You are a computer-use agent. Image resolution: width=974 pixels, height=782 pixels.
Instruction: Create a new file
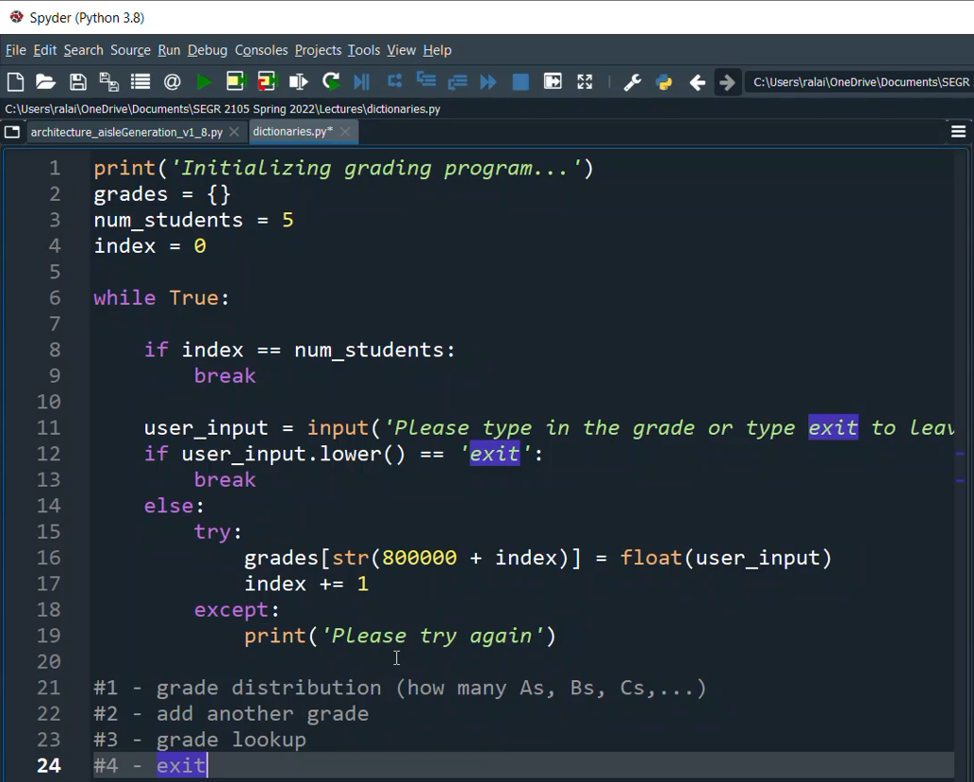[15, 81]
